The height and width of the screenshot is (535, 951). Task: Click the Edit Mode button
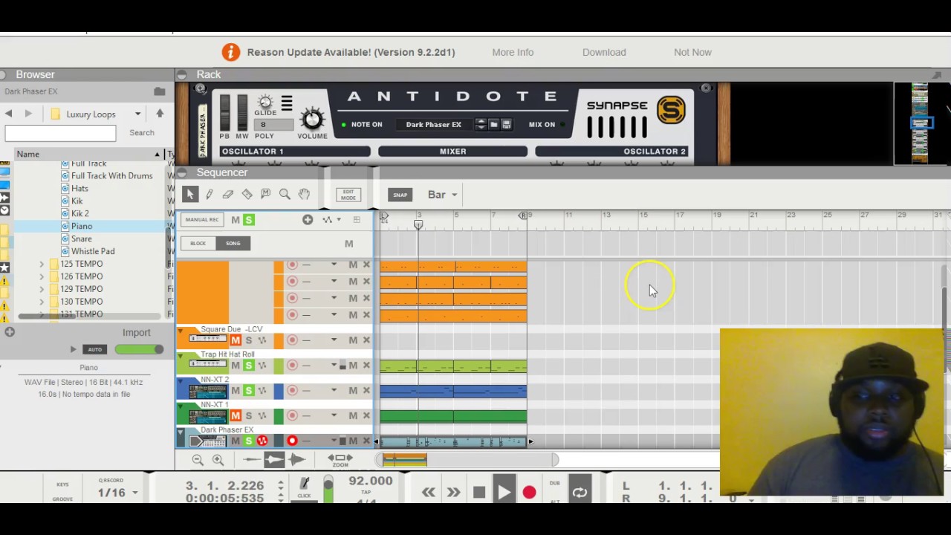click(x=348, y=195)
